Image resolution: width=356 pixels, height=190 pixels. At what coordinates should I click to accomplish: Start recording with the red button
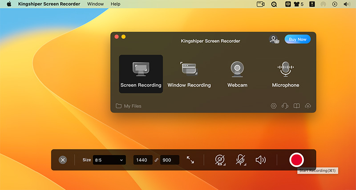tap(296, 160)
